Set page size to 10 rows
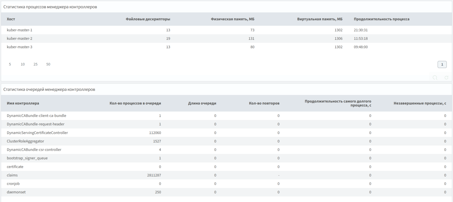This screenshot has width=453, height=202. pos(23,64)
